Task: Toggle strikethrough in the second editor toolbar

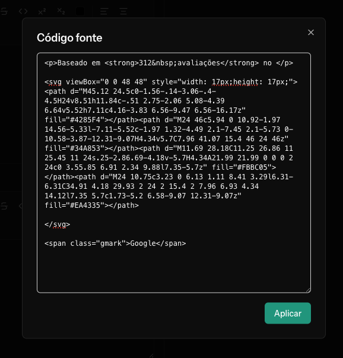Action: [4, 206]
